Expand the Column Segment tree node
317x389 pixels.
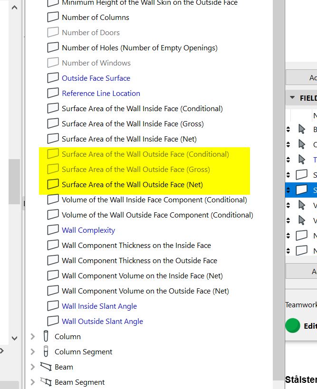32,352
